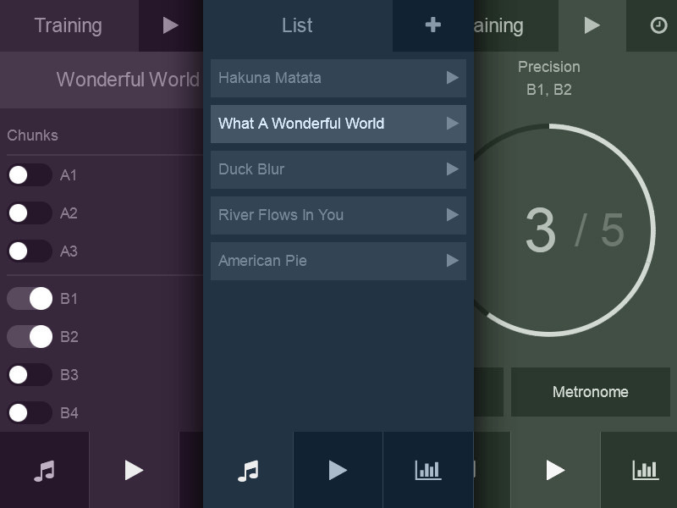Open arrow next to American Pie
Viewport: 677px width, 508px height.
point(452,261)
